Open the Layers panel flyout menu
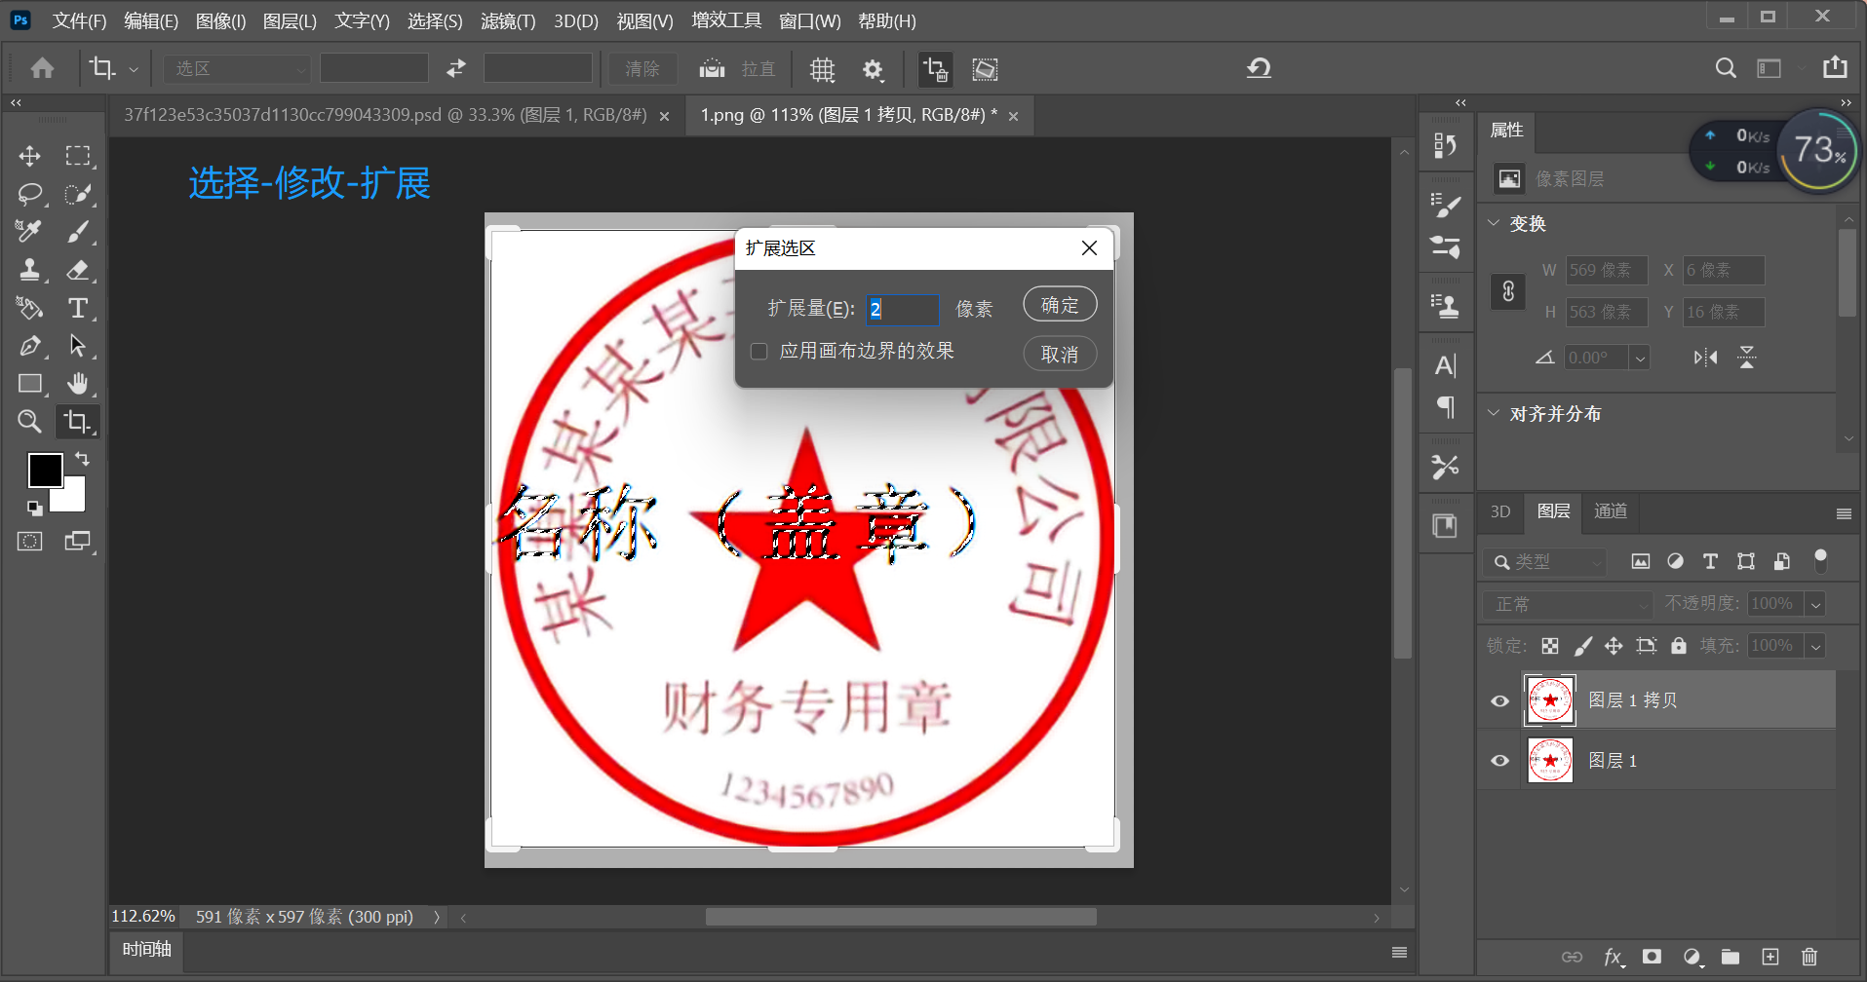This screenshot has width=1867, height=982. pyautogui.click(x=1844, y=513)
